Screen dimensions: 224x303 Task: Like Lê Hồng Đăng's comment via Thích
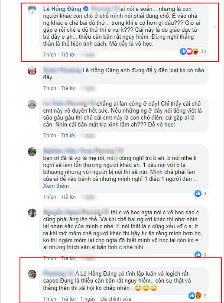50,55
